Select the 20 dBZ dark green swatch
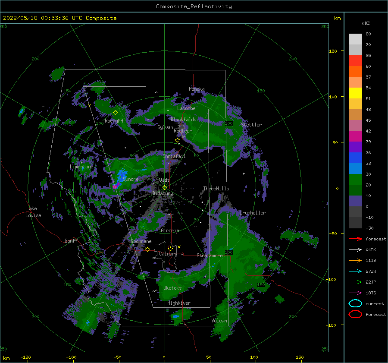This screenshot has height=363, width=388. pos(355,190)
